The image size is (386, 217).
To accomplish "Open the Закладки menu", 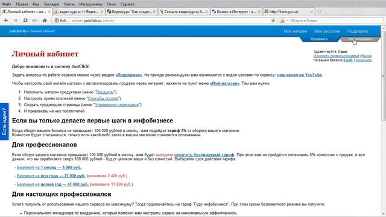I will tap(51, 4).
